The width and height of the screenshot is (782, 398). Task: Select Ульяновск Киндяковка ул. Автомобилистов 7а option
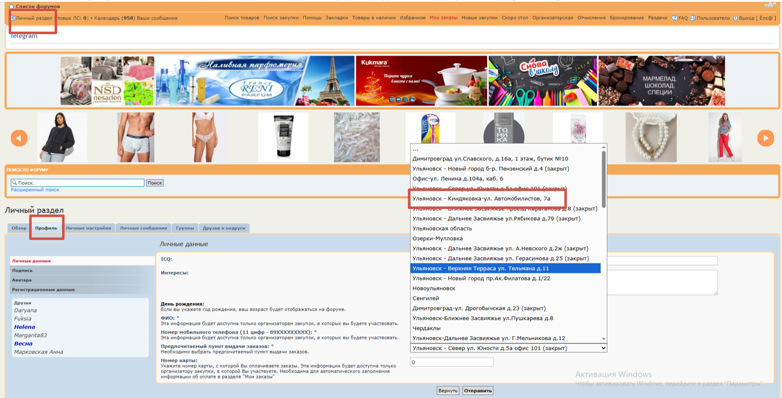click(x=481, y=199)
